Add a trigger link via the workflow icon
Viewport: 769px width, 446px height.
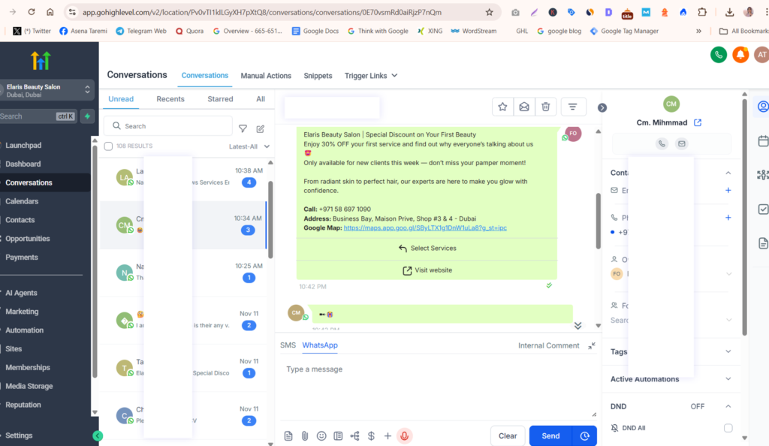(x=354, y=435)
